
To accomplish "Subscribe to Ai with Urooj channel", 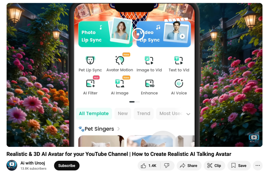I will 67,166.
